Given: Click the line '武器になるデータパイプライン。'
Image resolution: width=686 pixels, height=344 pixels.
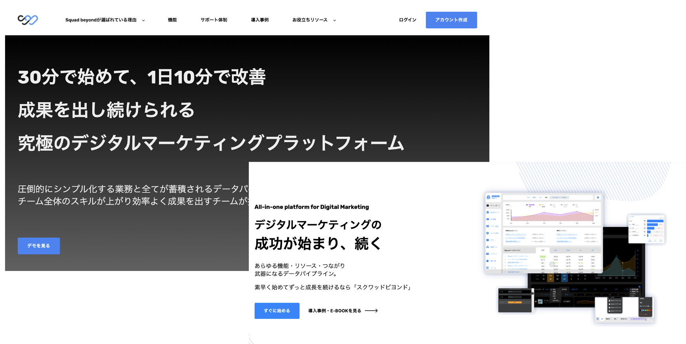Looking at the screenshot, I should pyautogui.click(x=296, y=274).
